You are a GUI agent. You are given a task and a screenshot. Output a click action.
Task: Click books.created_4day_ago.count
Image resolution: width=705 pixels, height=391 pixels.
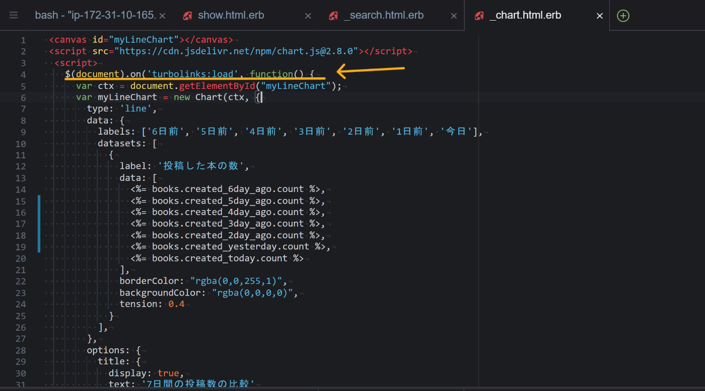click(228, 213)
